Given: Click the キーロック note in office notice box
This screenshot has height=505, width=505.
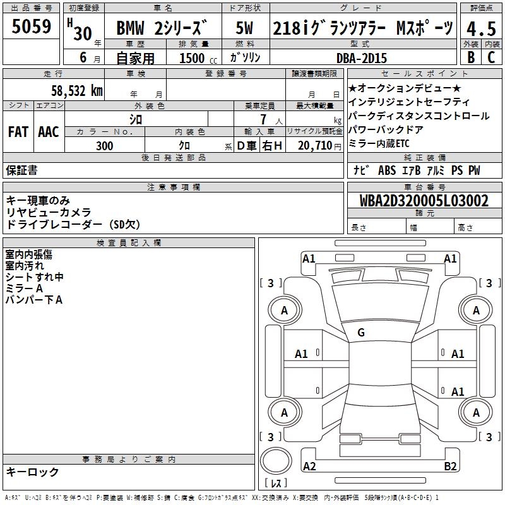Looking at the screenshot, I should point(32,472).
